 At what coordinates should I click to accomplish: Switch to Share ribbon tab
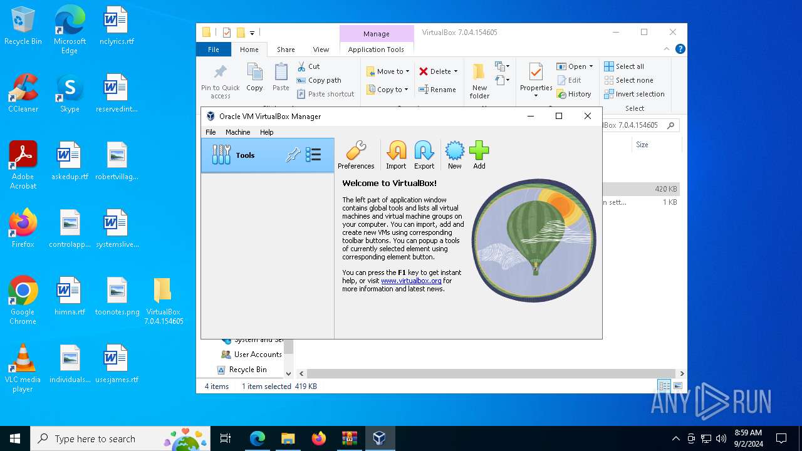[x=286, y=49]
